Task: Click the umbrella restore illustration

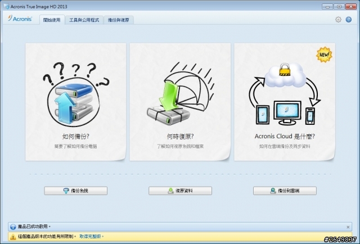Action: (x=180, y=94)
